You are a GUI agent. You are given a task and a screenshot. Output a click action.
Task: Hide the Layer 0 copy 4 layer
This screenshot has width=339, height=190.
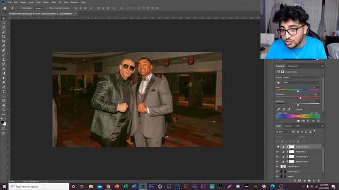[x=277, y=167]
